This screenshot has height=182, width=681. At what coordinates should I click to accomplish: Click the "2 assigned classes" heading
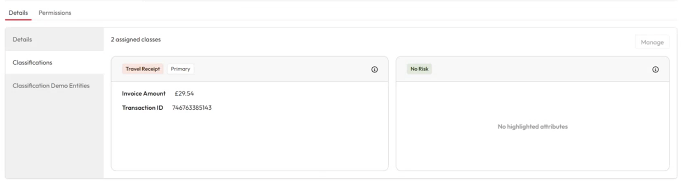[x=136, y=40]
